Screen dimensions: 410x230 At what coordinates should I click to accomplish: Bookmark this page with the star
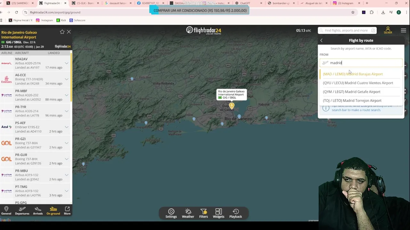point(353,12)
